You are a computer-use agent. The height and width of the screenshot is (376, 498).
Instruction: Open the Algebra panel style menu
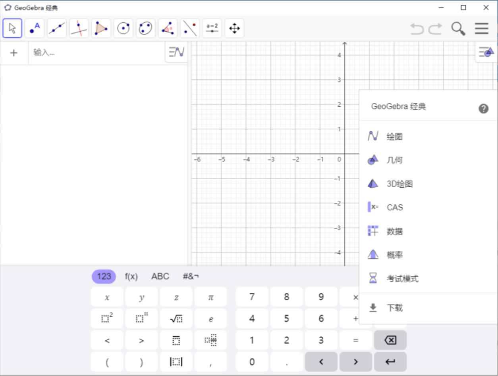176,52
